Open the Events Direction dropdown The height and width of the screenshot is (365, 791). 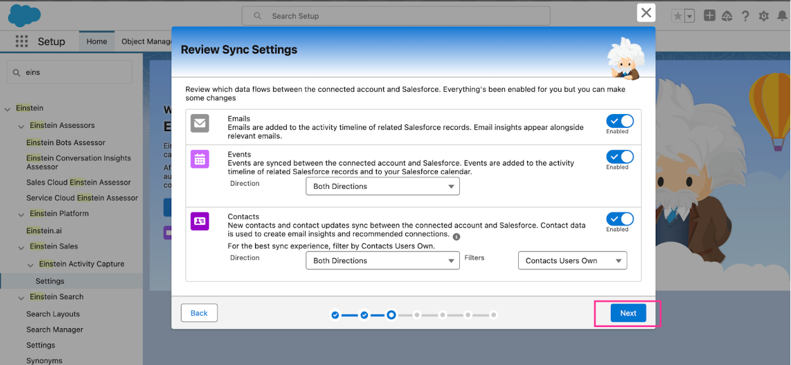[x=382, y=186]
